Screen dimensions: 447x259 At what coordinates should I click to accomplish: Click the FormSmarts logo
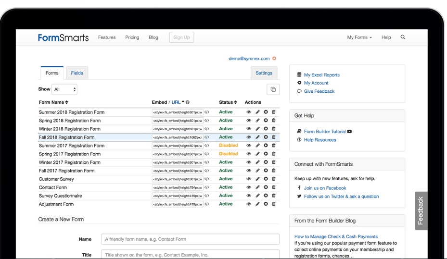[64, 37]
